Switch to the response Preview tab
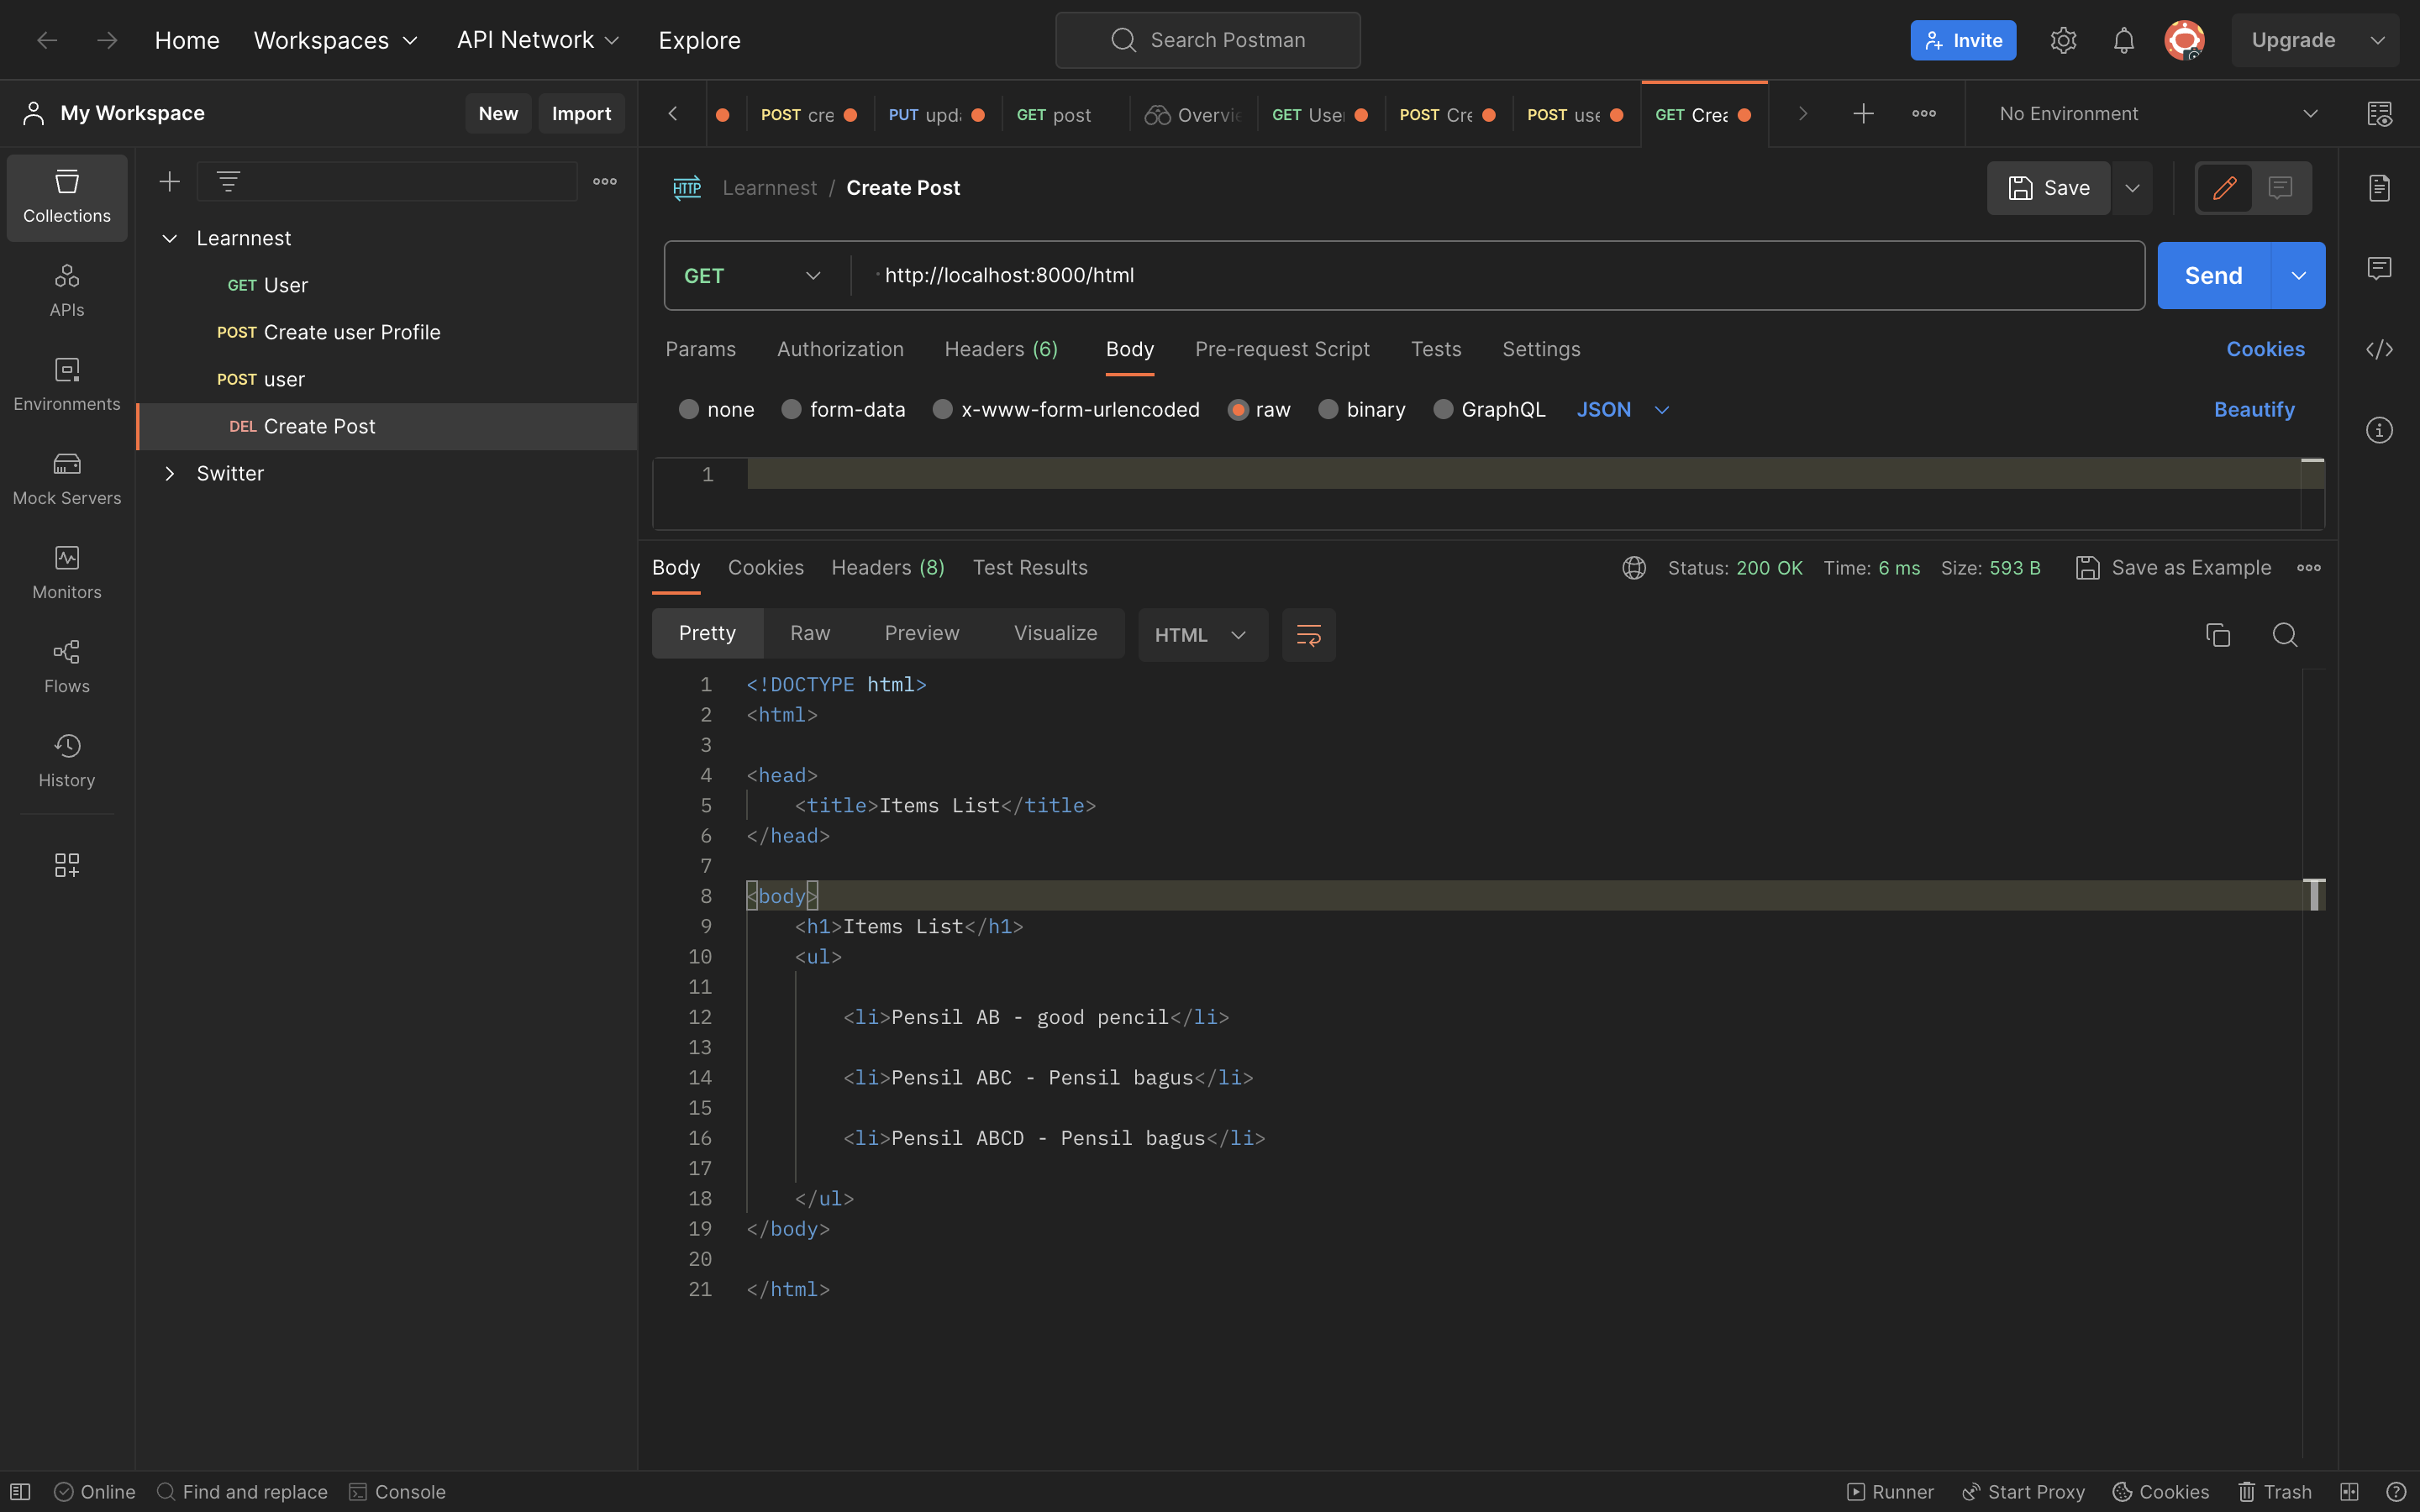This screenshot has height=1512, width=2420. click(x=921, y=633)
